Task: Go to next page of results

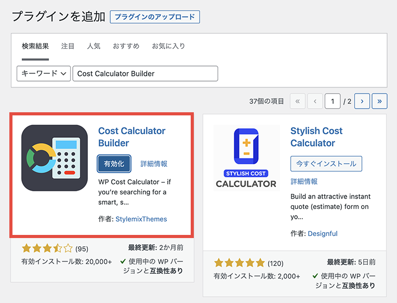Action: (x=362, y=101)
